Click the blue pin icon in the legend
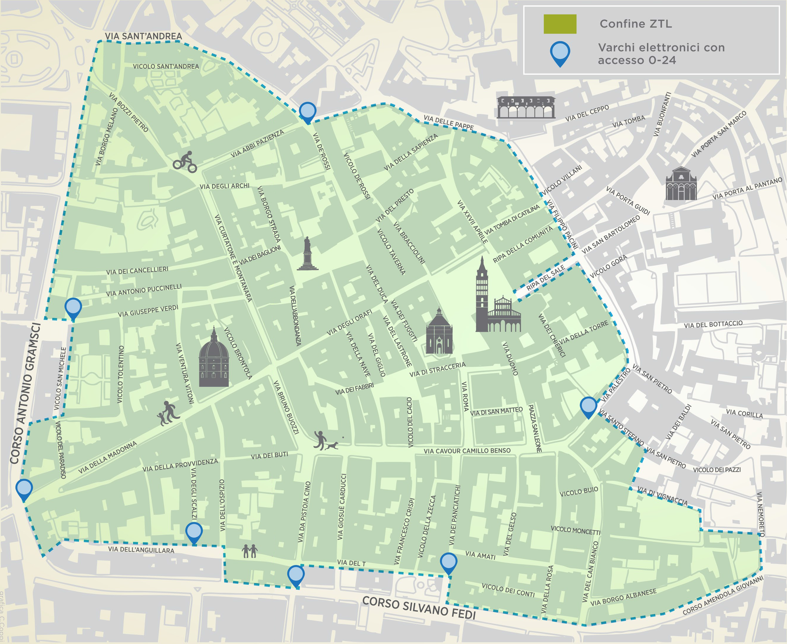The height and width of the screenshot is (644, 787). click(x=560, y=54)
